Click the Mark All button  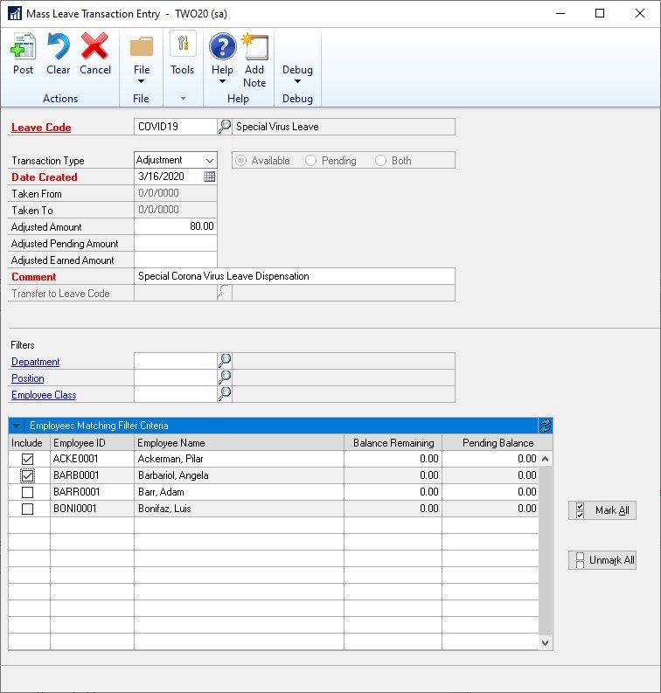click(x=602, y=510)
